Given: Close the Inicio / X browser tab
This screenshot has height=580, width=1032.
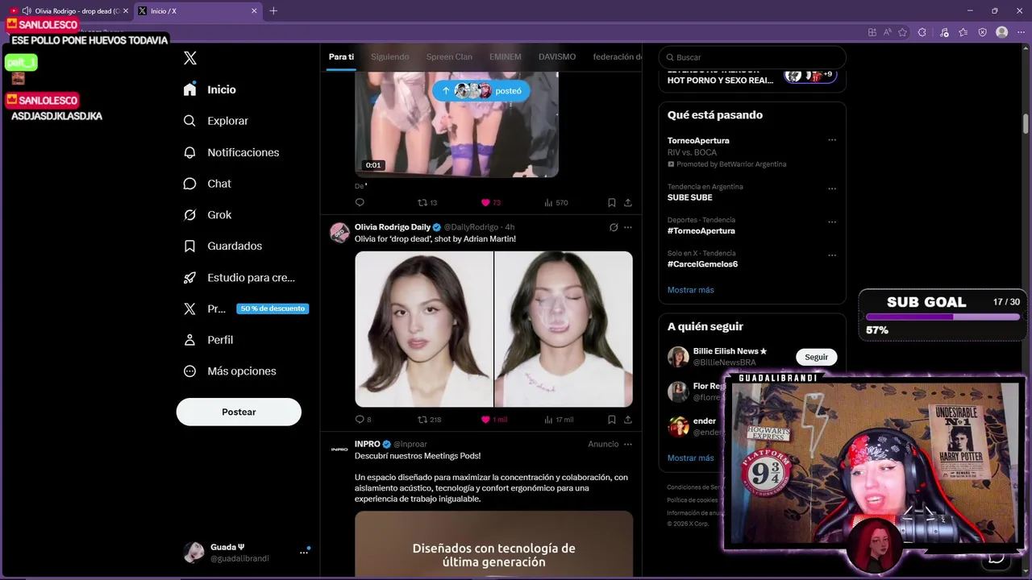Looking at the screenshot, I should pyautogui.click(x=254, y=10).
